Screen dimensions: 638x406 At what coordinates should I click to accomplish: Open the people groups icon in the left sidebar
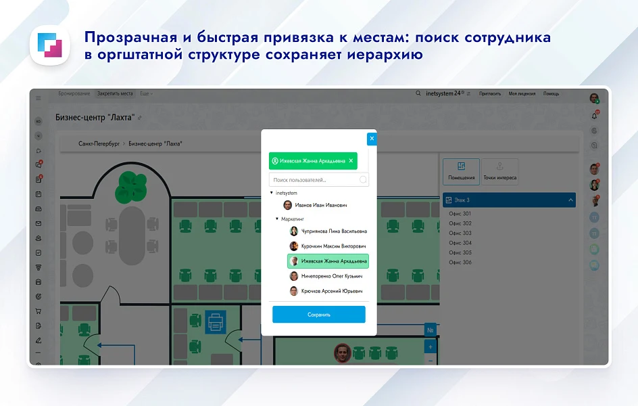tap(39, 238)
